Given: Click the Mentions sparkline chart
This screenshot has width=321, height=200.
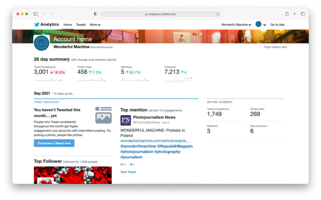Looking at the screenshot, I should (x=135, y=79).
